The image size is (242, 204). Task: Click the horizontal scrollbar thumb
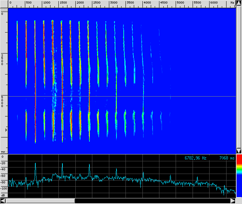[40, 201]
